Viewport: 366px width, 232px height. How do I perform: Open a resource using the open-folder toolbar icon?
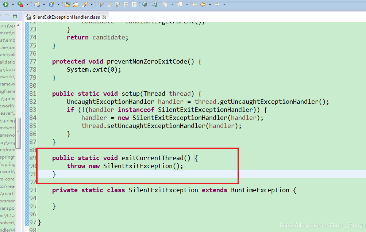point(67,5)
